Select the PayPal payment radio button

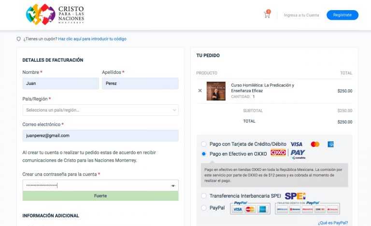coord(204,208)
